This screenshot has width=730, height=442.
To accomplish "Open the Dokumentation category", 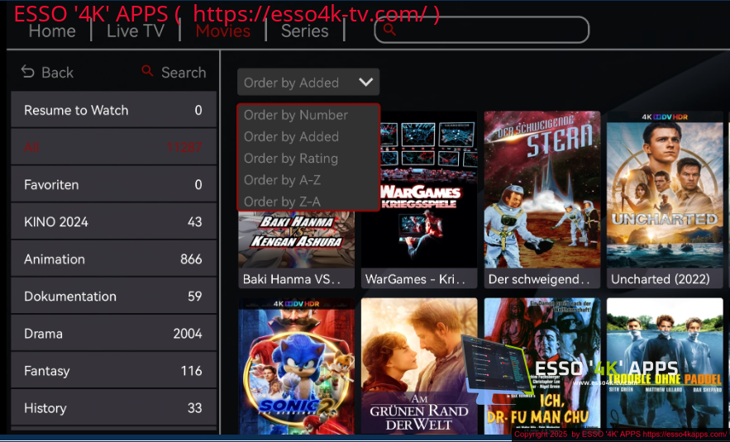I will (x=113, y=296).
